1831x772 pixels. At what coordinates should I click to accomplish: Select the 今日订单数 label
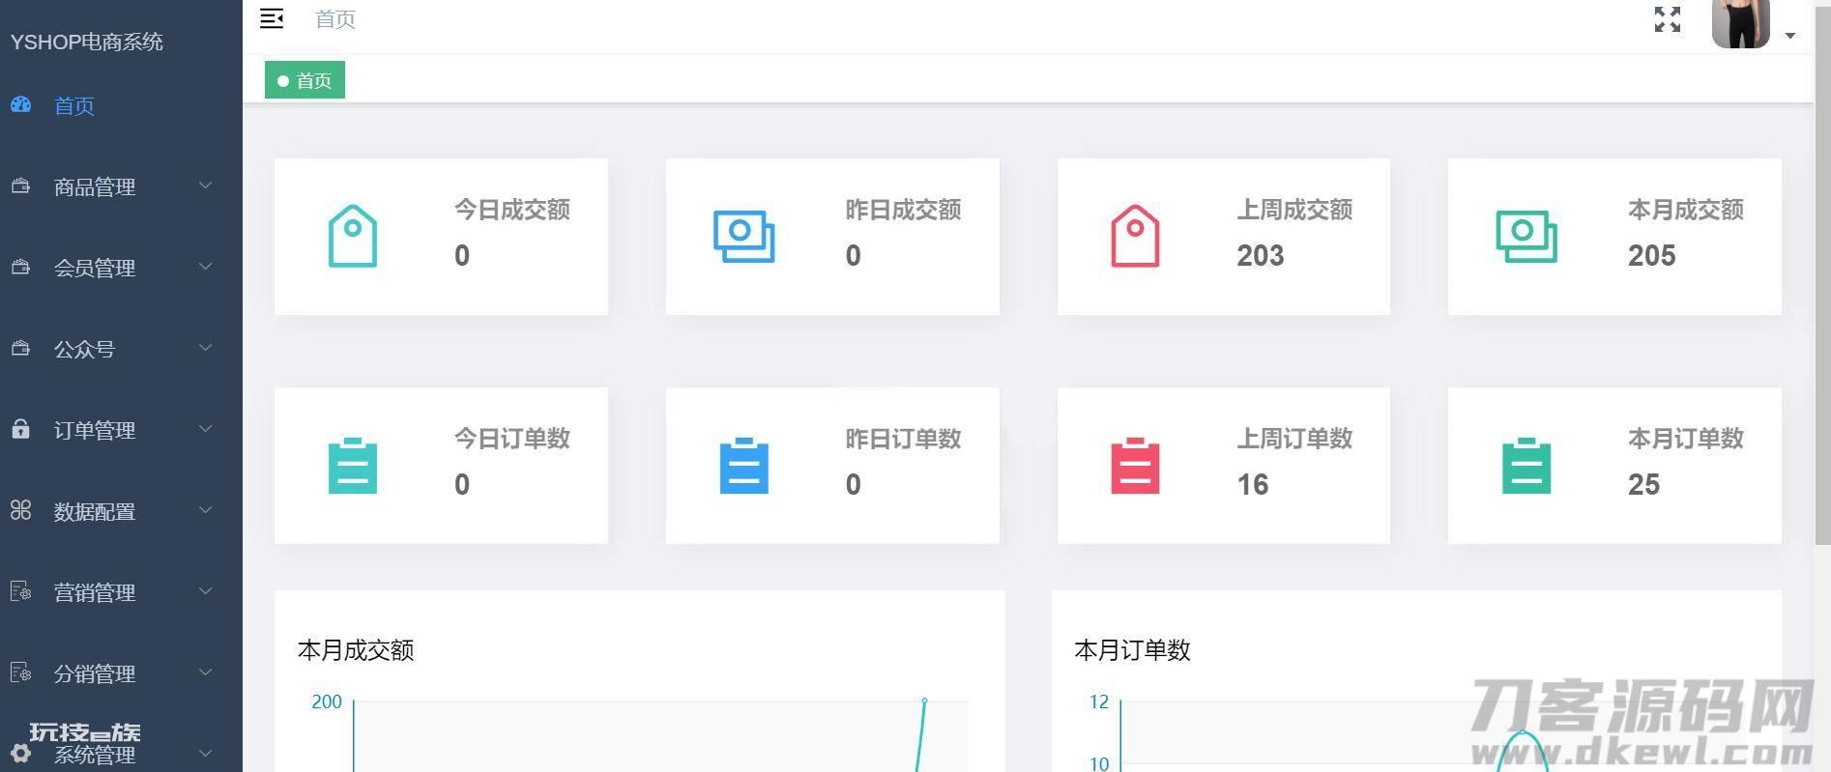tap(512, 439)
